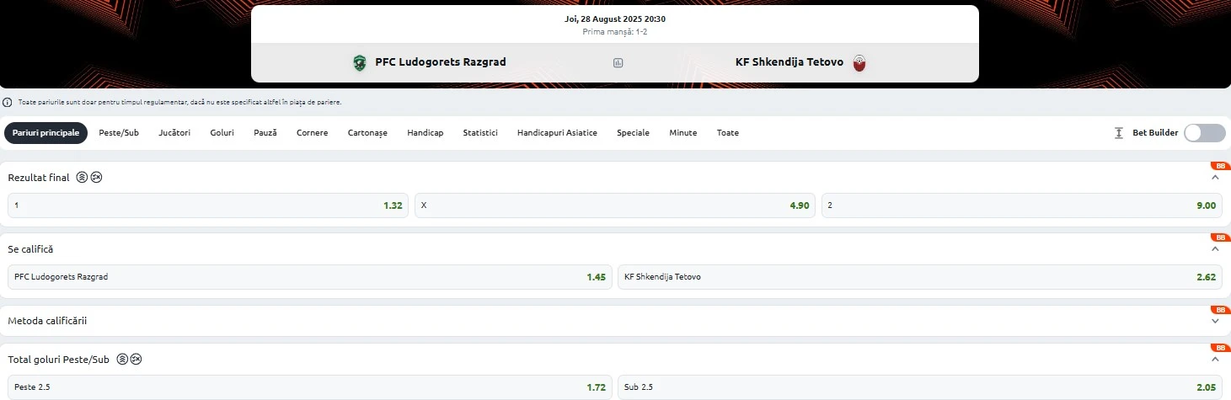
Task: Click stacked-chevrons icon beside Total goluri Peste/Sub
Action: (122, 359)
